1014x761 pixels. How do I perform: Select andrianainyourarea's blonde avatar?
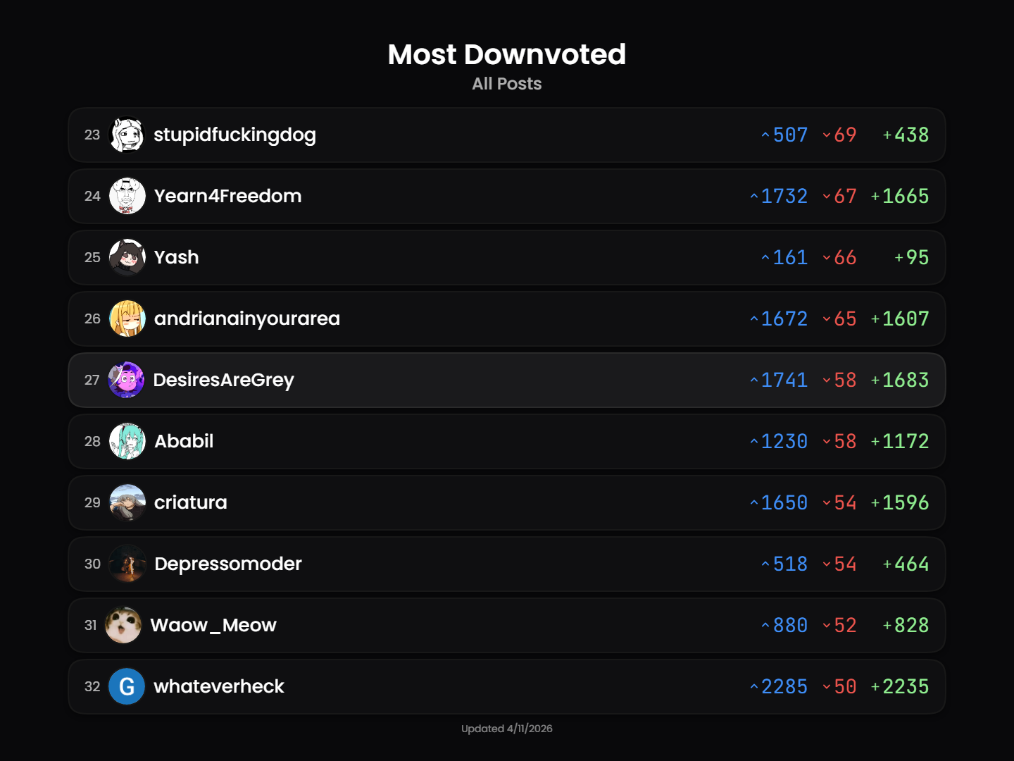127,318
